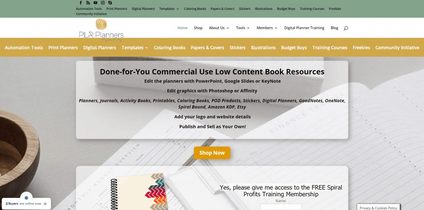Viewport: 424px width, 210px height.
Task: Click Coloring Books link in green top bar
Action: click(195, 9)
